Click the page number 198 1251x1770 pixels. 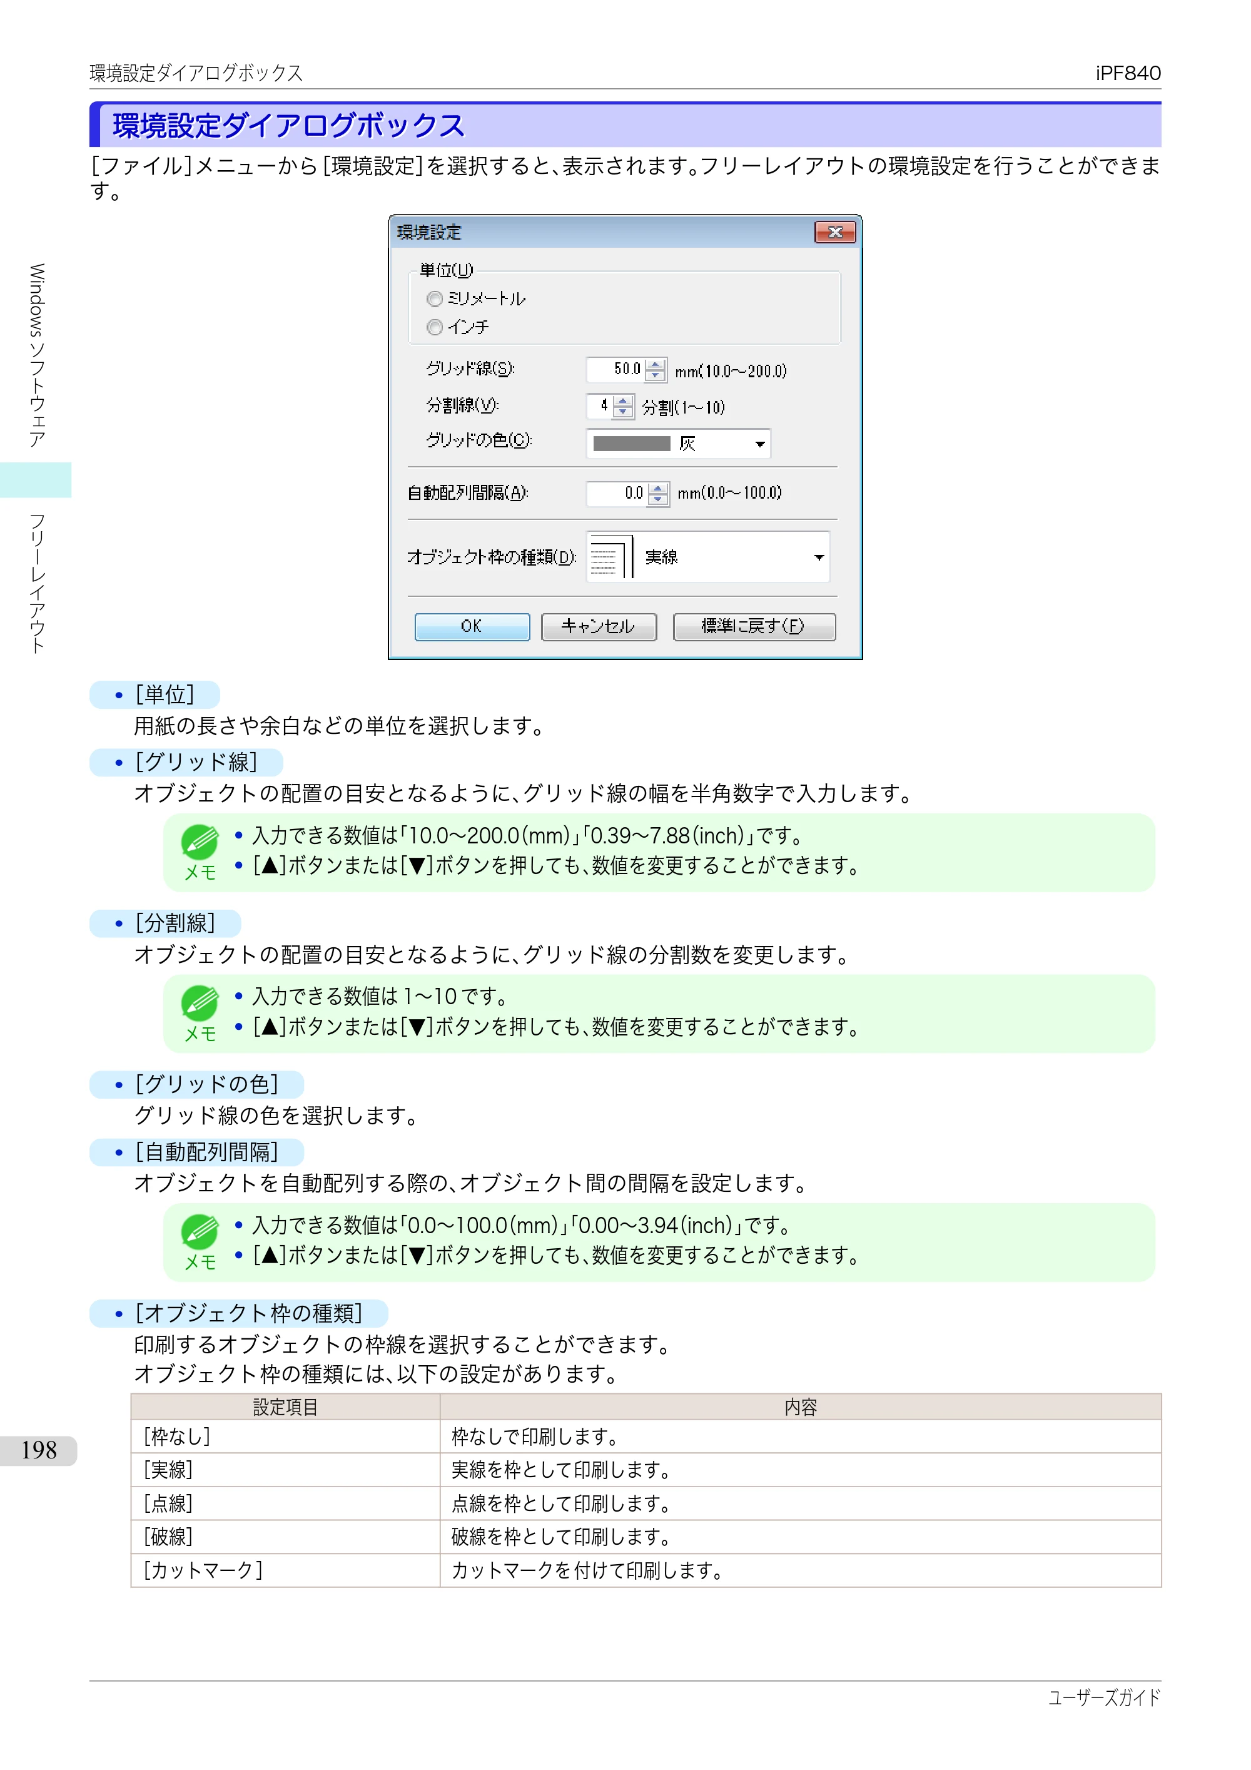pyautogui.click(x=39, y=1451)
